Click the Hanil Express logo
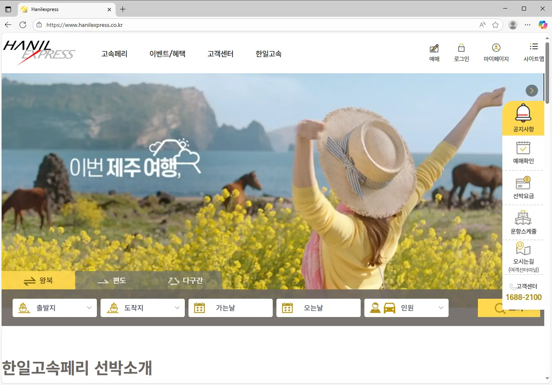Viewport: 552px width, 385px height. click(x=39, y=53)
